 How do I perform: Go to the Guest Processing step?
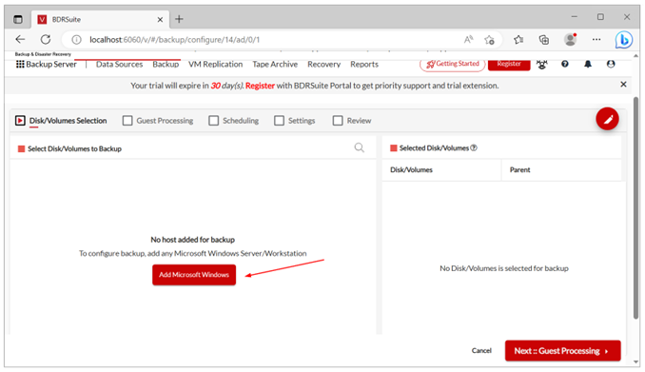pyautogui.click(x=158, y=121)
